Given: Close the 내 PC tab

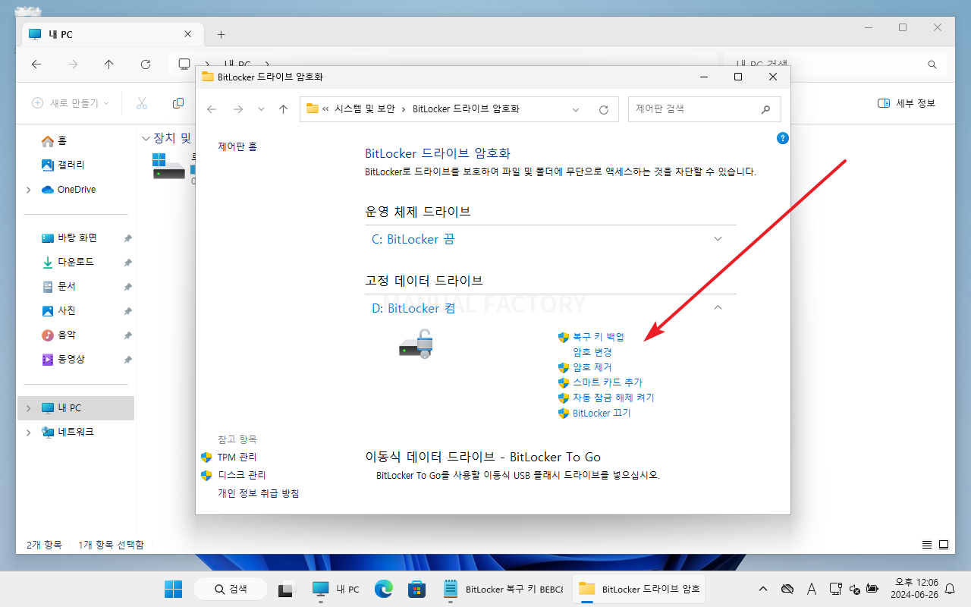Looking at the screenshot, I should (188, 34).
